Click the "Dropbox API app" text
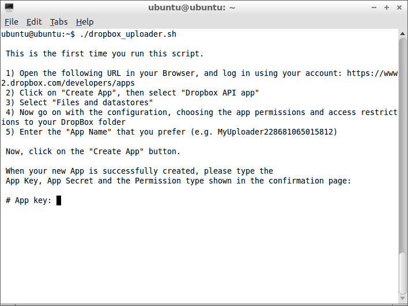The width and height of the screenshot is (408, 306). [x=220, y=93]
